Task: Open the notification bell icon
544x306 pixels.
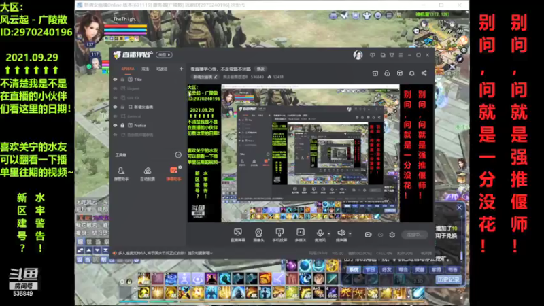Action: pos(412,73)
